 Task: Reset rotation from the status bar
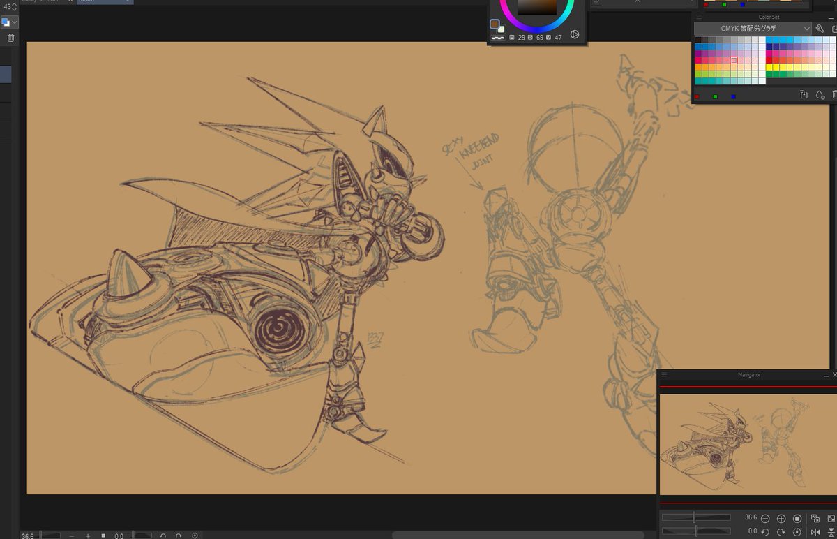click(x=195, y=536)
